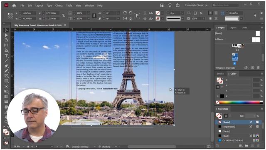Switch to the Stroke tab
266x150 pixels.
point(220,74)
